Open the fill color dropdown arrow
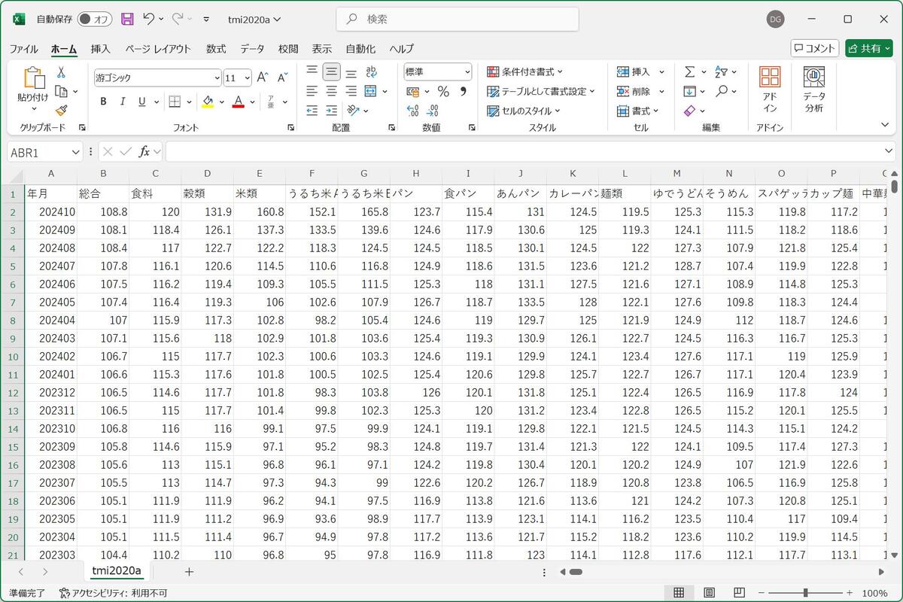 [x=222, y=102]
